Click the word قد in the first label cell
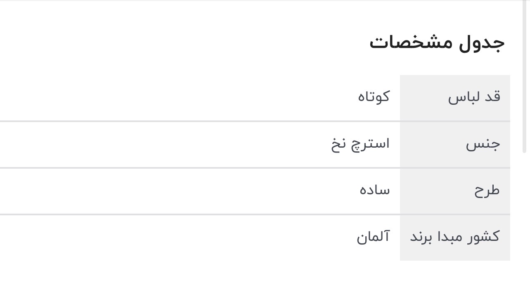Screen dimensions: 530x299 click(x=492, y=97)
